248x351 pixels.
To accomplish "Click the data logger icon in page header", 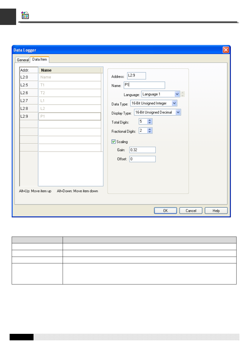I will coord(25,15).
